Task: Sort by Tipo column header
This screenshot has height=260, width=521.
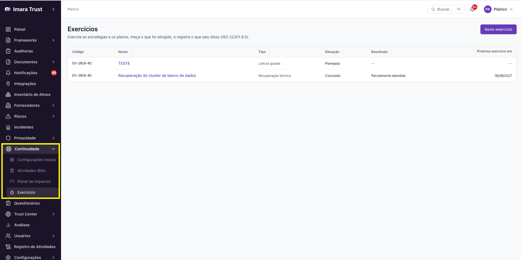Action: (x=264, y=52)
